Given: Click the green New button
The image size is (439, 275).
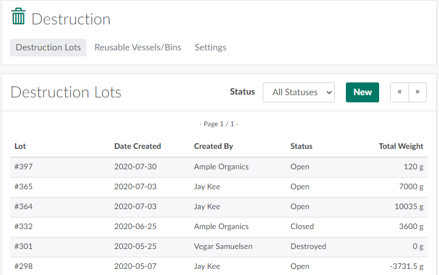Looking at the screenshot, I should [x=362, y=92].
